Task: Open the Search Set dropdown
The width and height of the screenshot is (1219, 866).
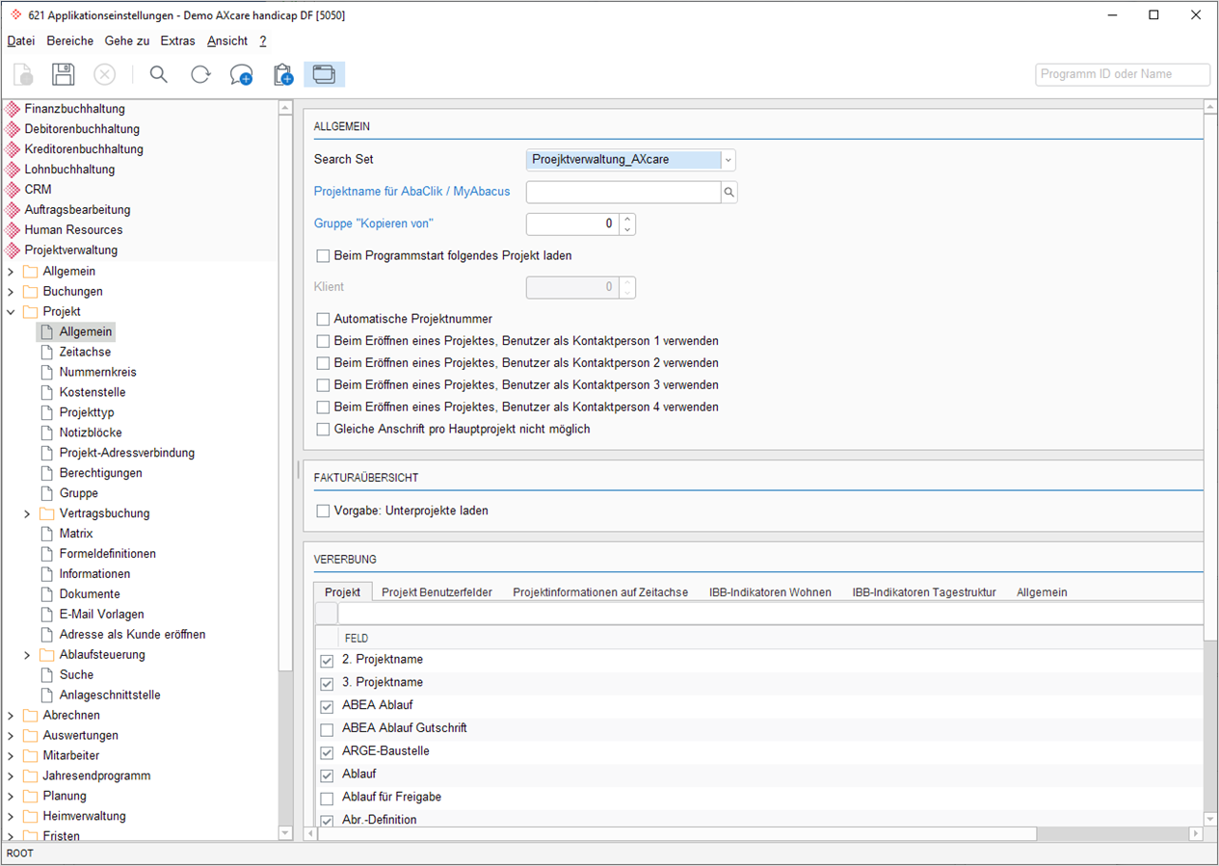Action: pos(729,160)
